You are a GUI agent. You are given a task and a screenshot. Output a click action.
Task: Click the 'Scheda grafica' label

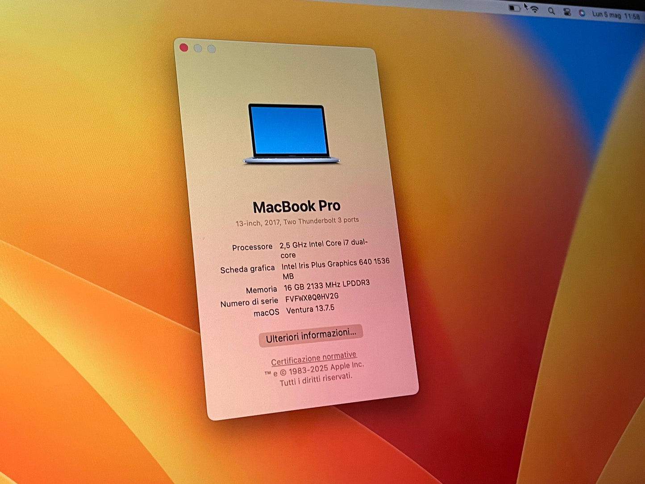click(x=247, y=269)
